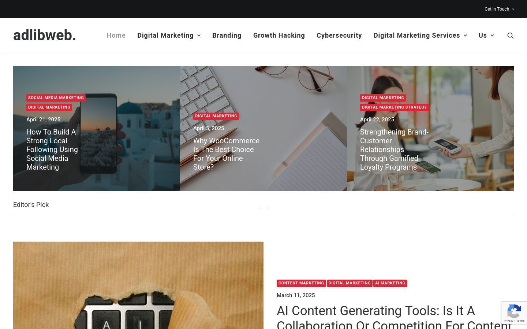
Task: Click the Social Media Marketing category tag
Action: (x=56, y=98)
